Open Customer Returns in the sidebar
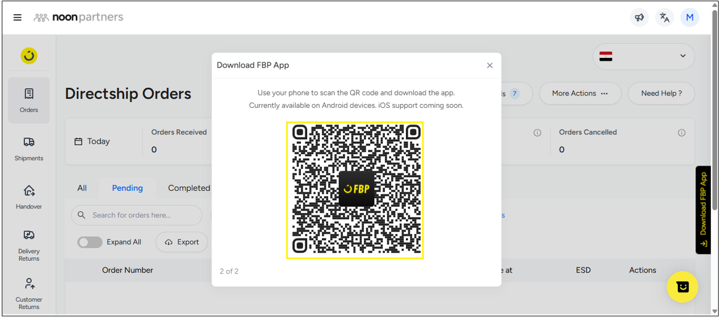721x318 pixels. point(29,294)
